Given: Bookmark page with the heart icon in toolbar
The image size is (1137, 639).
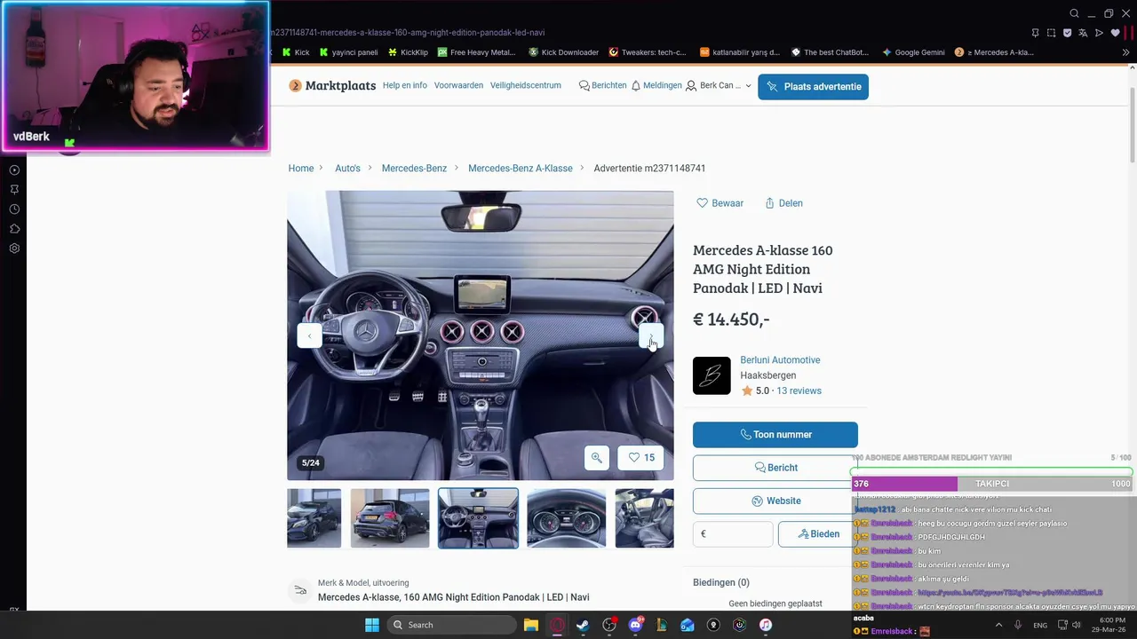Looking at the screenshot, I should click(1115, 33).
